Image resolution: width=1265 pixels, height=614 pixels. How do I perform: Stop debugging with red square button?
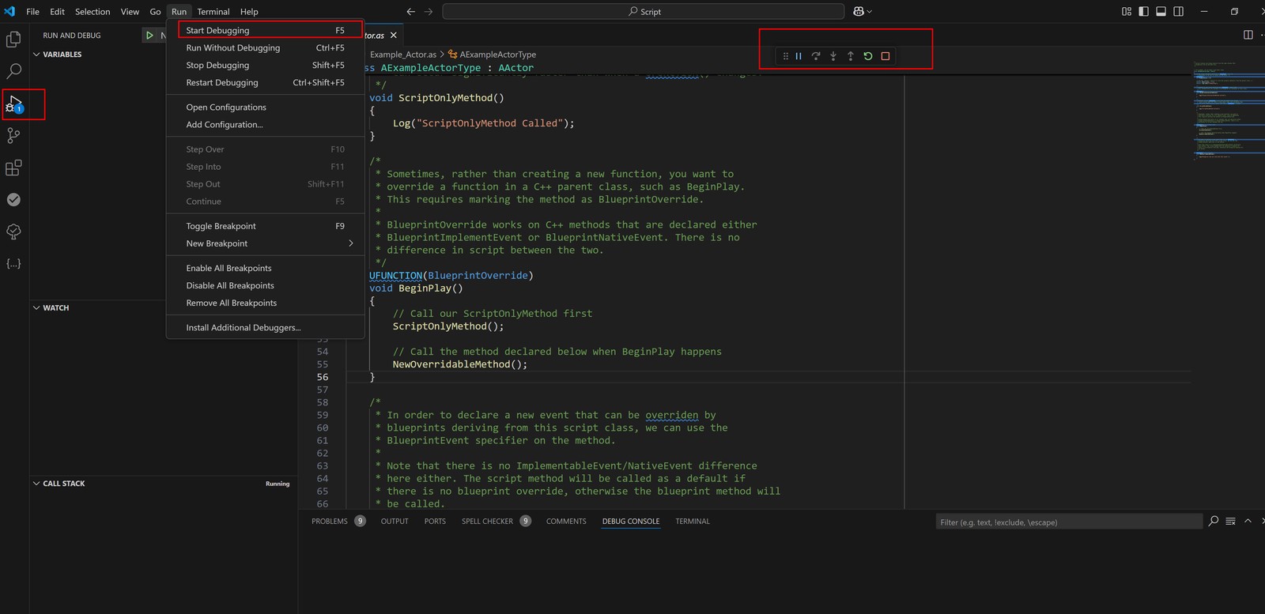click(x=885, y=56)
